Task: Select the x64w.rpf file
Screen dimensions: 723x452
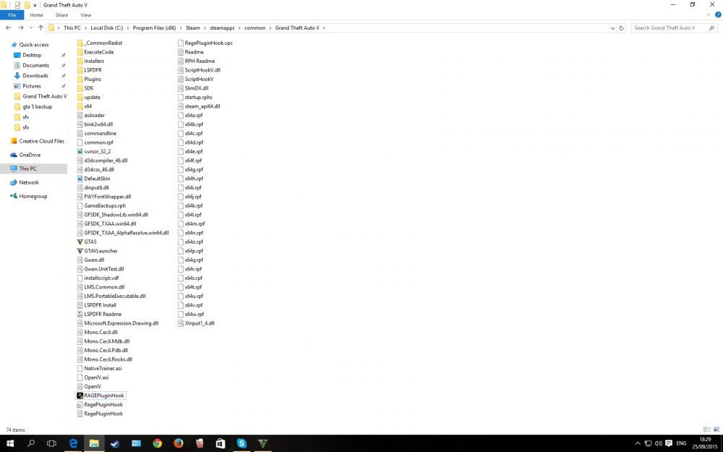Action: pyautogui.click(x=191, y=314)
